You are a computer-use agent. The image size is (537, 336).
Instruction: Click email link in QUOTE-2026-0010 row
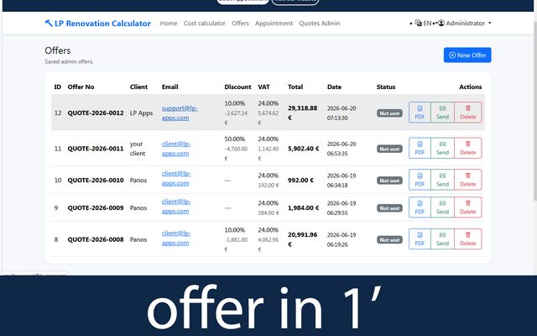[176, 178]
